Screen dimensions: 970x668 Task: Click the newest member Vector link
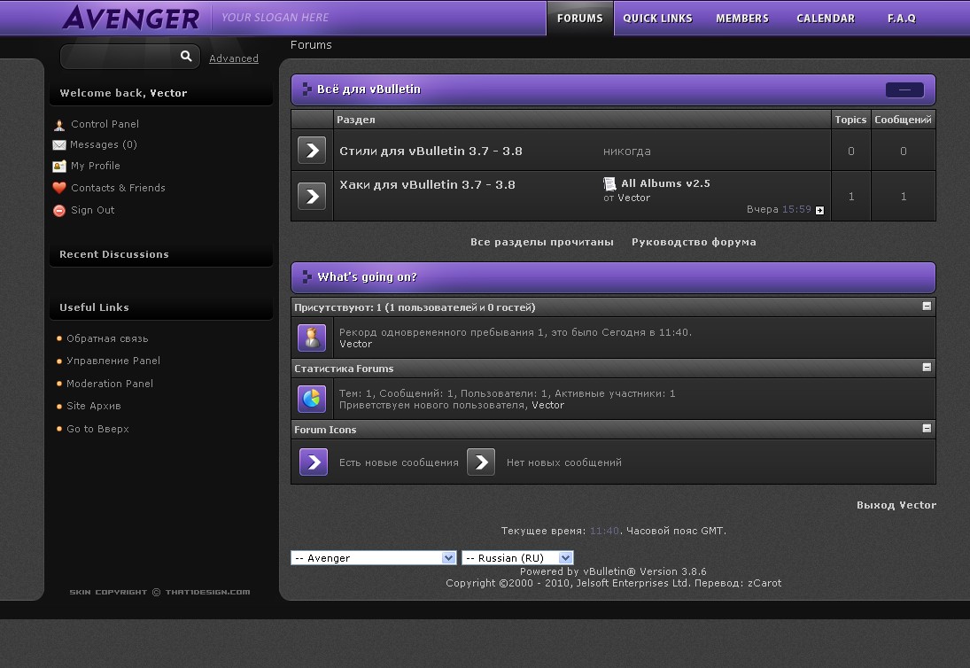click(x=548, y=405)
